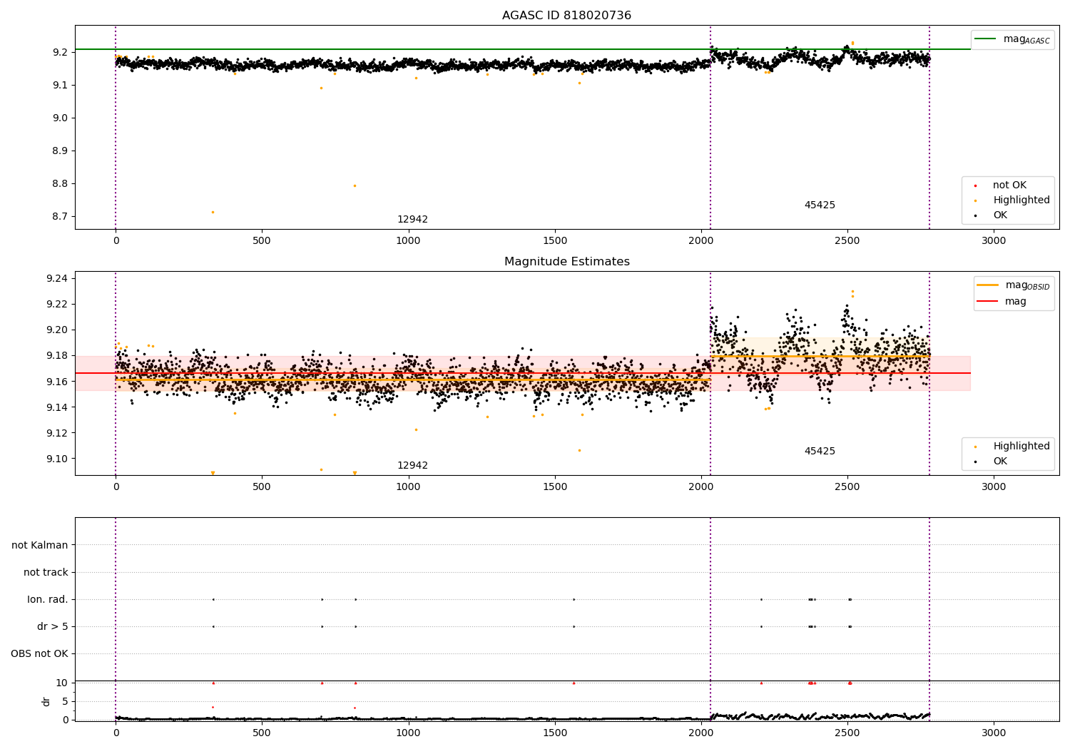Click the 2000 x-tick in Magnitude Estimates plot
Viewport: 1070px width, 749px height.
pos(701,487)
